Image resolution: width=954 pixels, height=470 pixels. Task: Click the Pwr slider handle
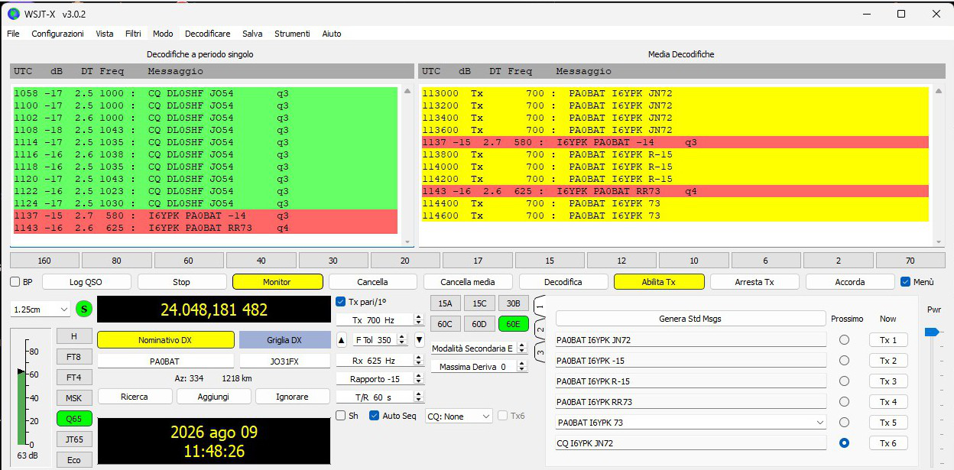point(931,332)
